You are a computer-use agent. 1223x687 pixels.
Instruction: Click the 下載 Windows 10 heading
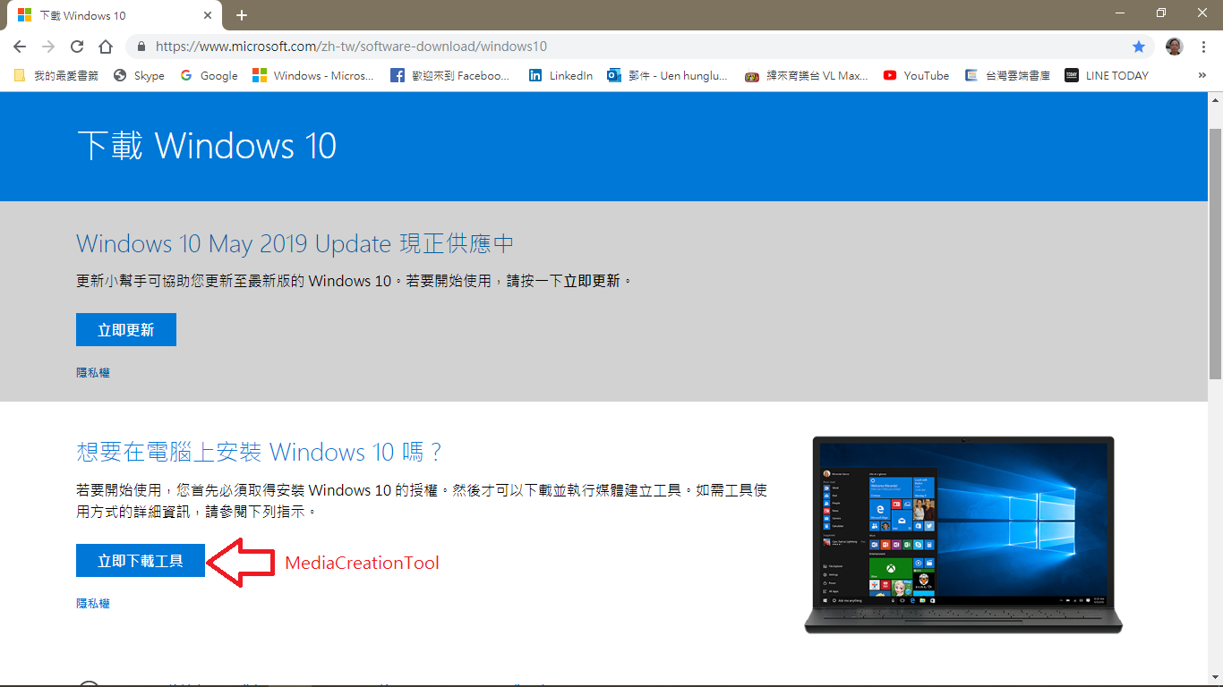pos(207,146)
